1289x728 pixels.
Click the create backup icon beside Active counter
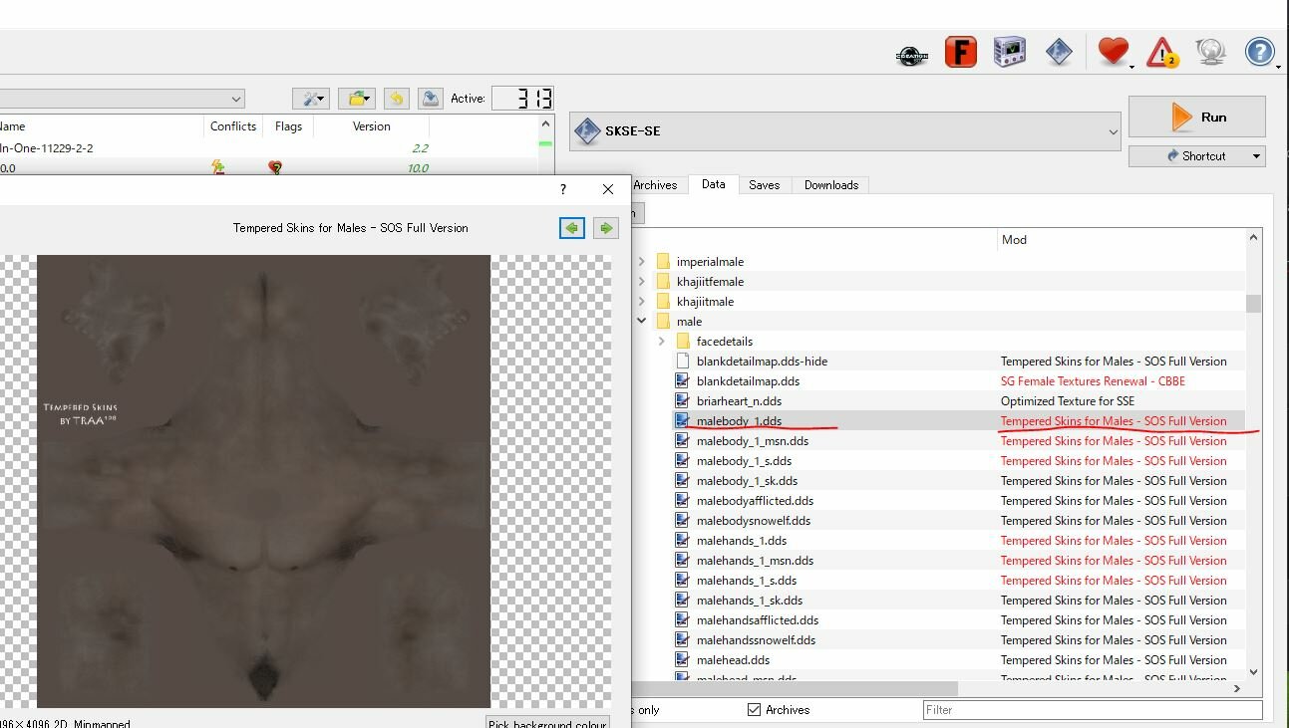pyautogui.click(x=431, y=98)
